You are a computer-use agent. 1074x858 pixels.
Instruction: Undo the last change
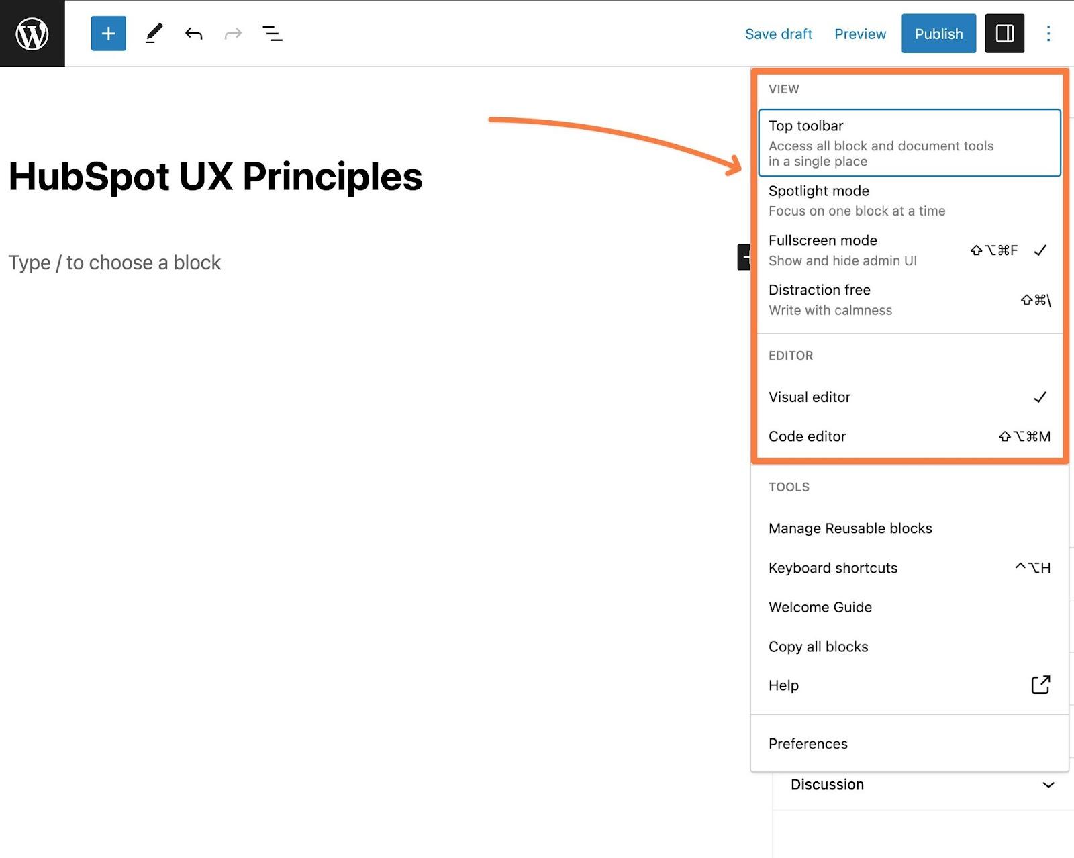tap(194, 34)
